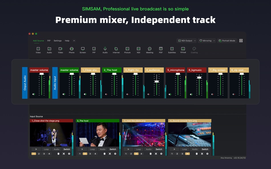Fullscreen preview 4_Sound console lens.png source
The height and width of the screenshot is (169, 271).
202,154
